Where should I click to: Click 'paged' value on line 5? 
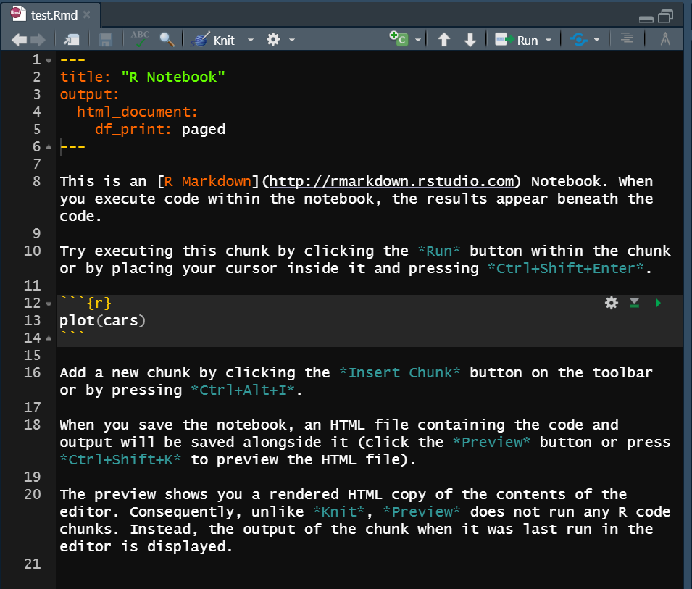point(204,129)
